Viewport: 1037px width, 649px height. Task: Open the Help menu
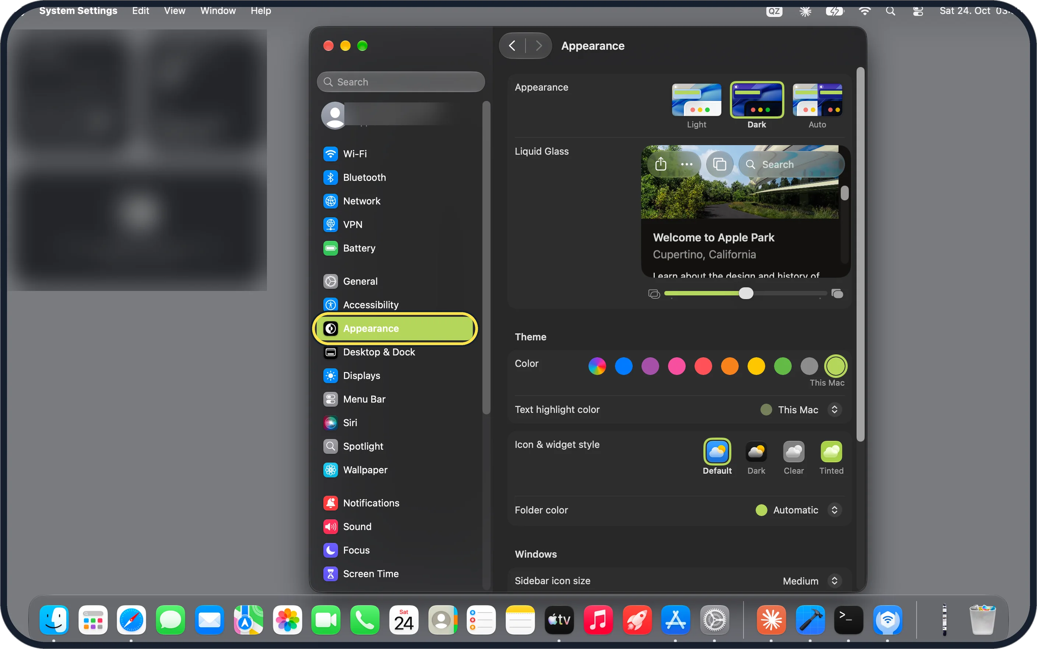coord(260,11)
